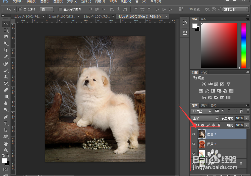251x176 pixels.
Task: Toggle lock transparent pixels
Action: (x=203, y=125)
